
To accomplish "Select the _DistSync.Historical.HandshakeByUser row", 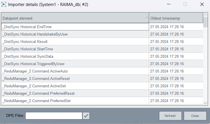I will (75, 34).
